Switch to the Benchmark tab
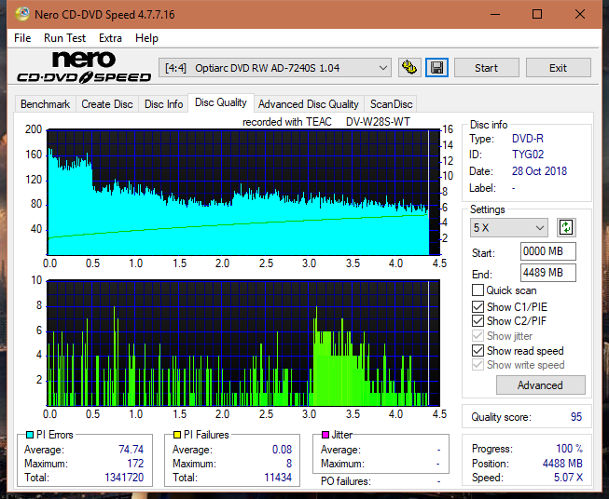 [x=46, y=104]
